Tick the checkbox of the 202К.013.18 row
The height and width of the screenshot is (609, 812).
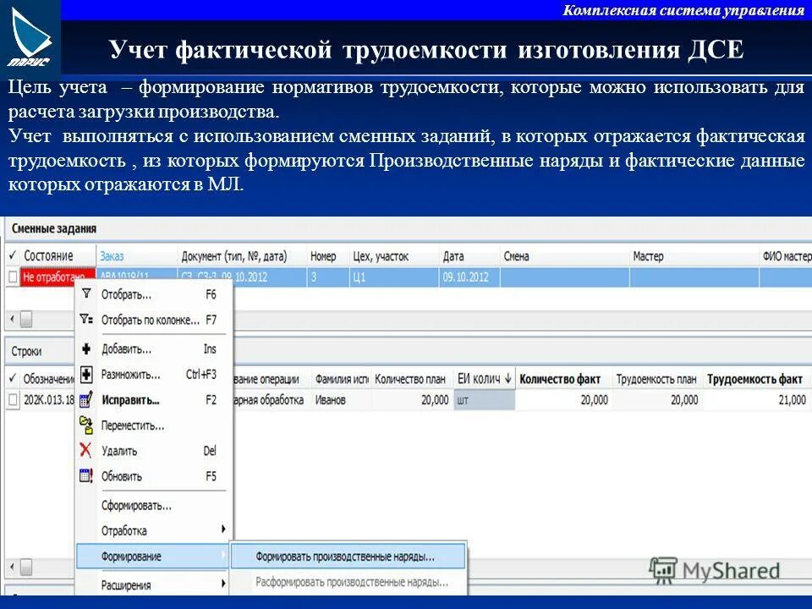14,400
